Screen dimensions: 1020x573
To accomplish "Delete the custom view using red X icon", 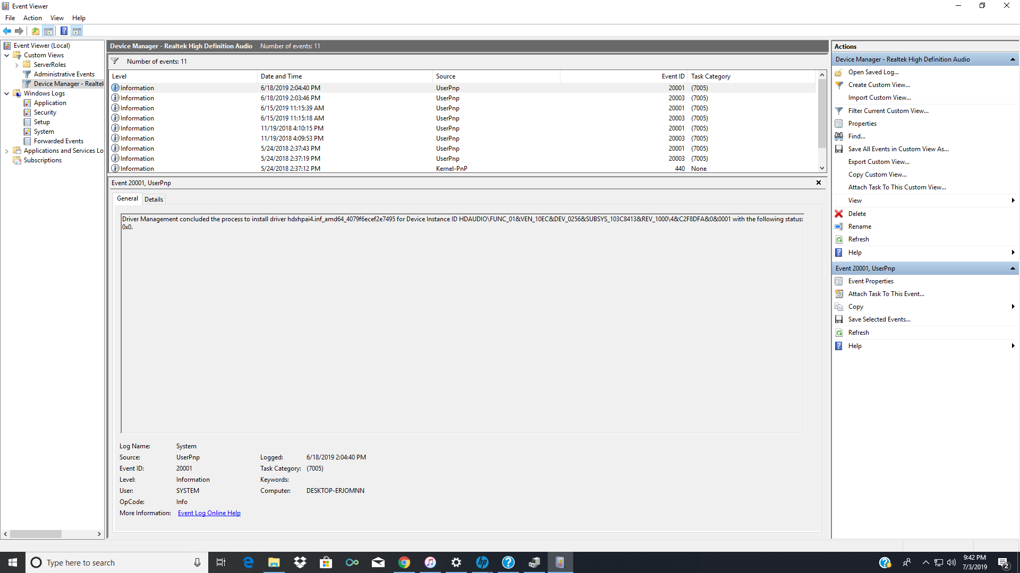I will [x=839, y=214].
